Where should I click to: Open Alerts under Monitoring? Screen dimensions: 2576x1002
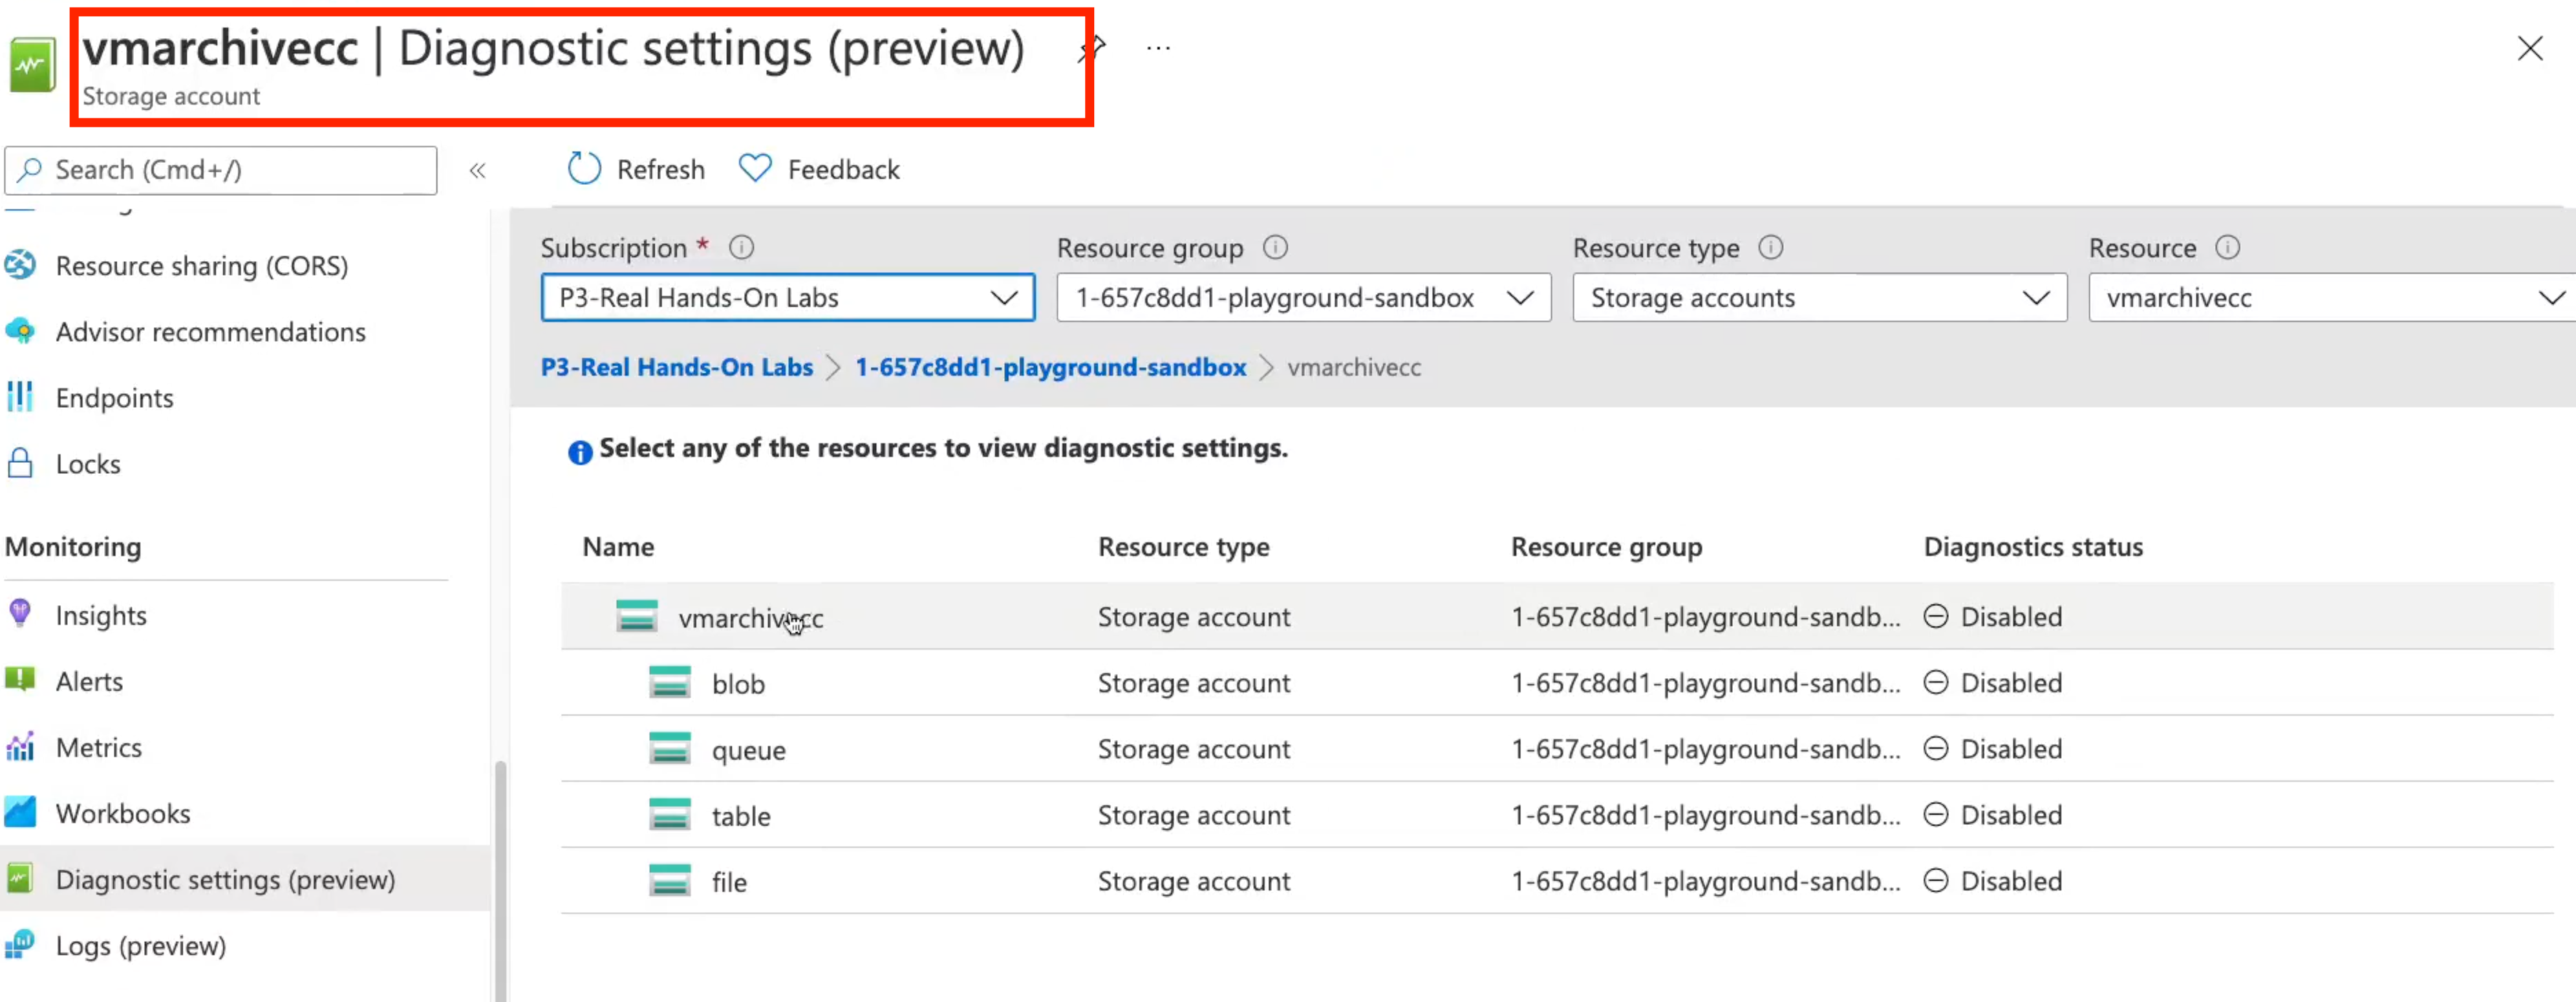(89, 681)
